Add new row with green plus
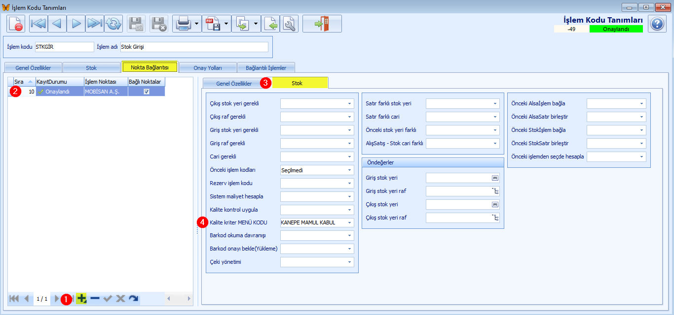 click(x=82, y=298)
